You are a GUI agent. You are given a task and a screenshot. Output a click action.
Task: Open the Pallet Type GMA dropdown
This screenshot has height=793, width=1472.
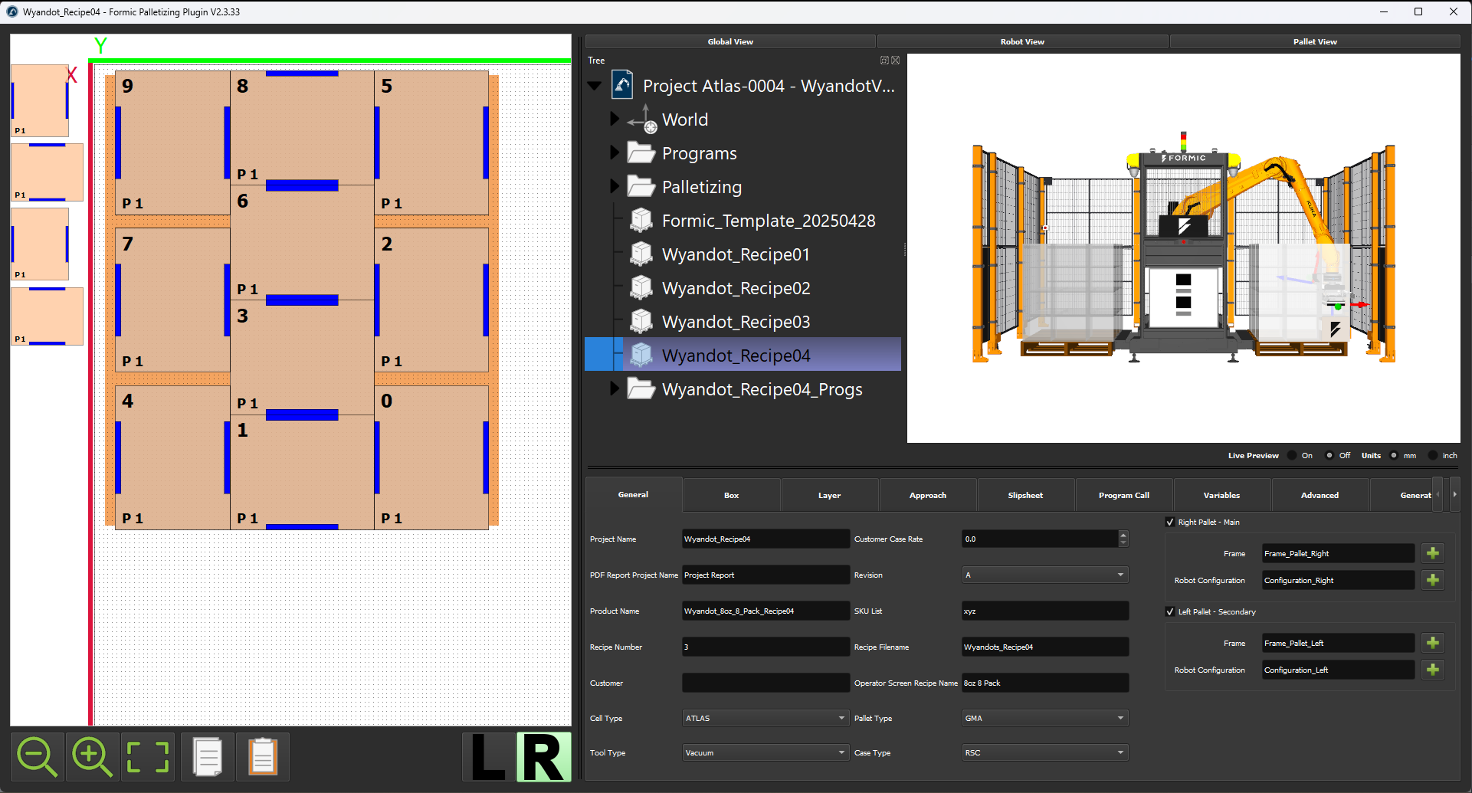pos(1045,718)
